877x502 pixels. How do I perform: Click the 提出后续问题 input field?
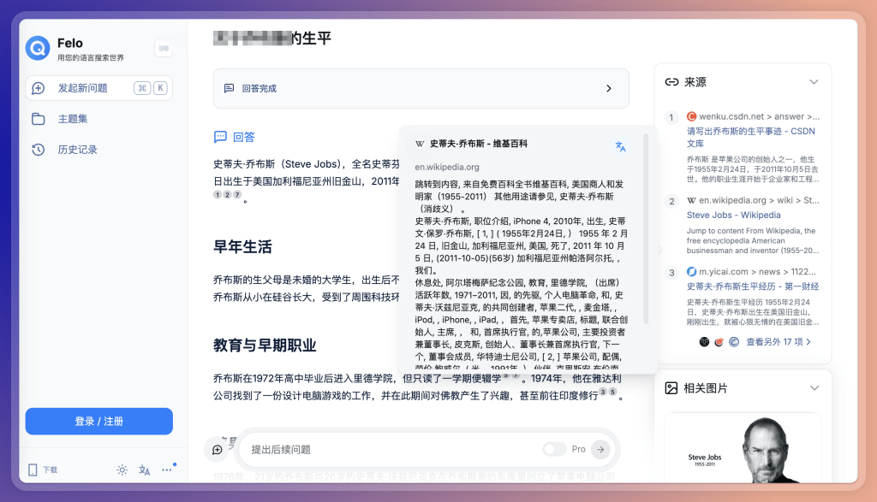click(385, 449)
